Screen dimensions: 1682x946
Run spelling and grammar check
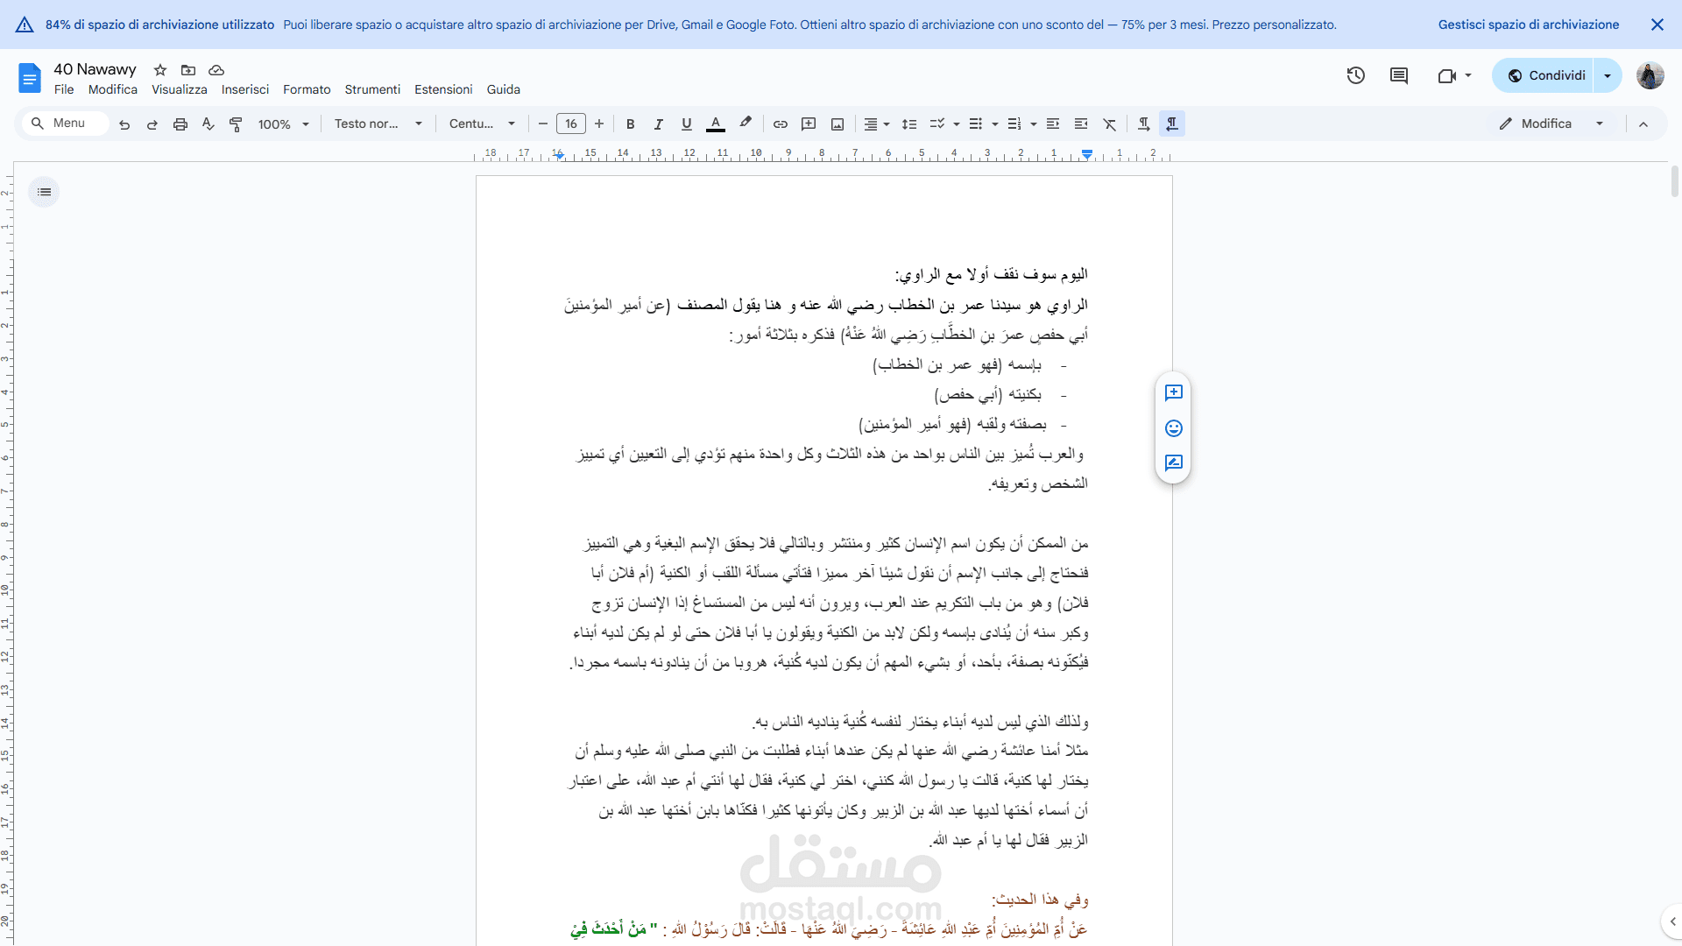(208, 124)
